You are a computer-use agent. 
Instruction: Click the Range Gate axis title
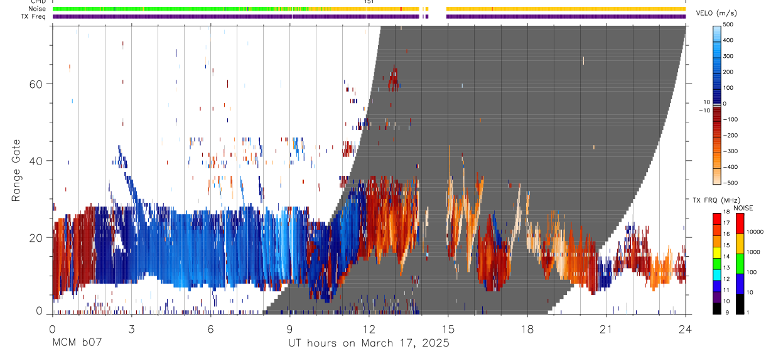[16, 171]
